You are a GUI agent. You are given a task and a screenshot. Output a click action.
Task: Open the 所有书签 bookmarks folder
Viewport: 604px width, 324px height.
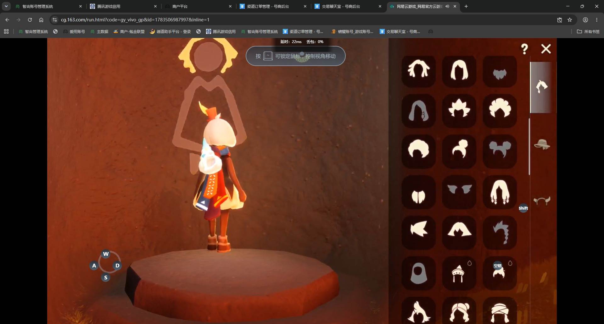coord(588,31)
